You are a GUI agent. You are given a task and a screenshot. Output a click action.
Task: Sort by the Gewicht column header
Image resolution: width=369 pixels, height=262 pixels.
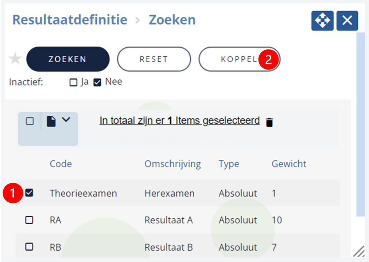[x=289, y=164]
